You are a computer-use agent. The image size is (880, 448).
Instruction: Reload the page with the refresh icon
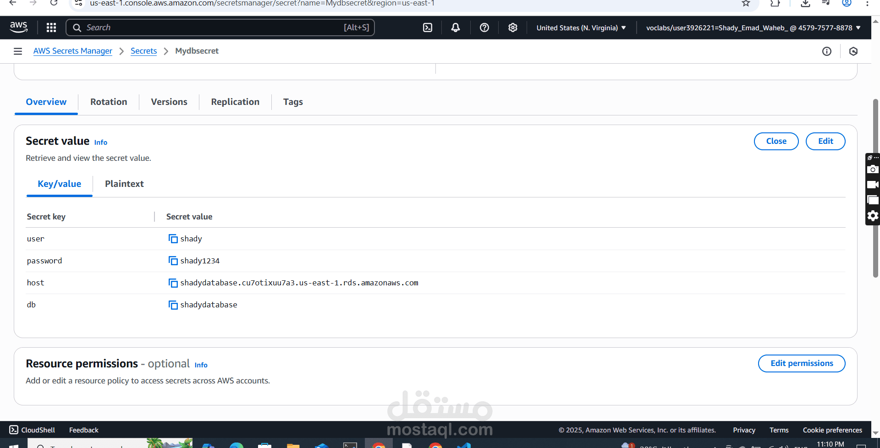(54, 4)
